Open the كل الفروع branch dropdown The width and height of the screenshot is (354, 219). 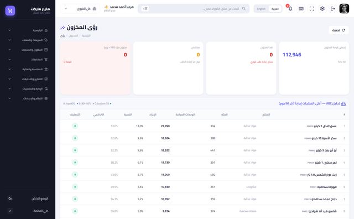80,9
